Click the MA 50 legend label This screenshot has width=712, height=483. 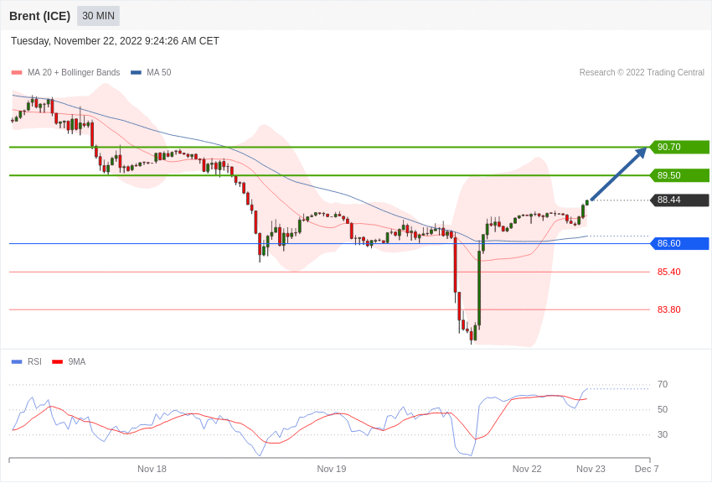tap(159, 73)
